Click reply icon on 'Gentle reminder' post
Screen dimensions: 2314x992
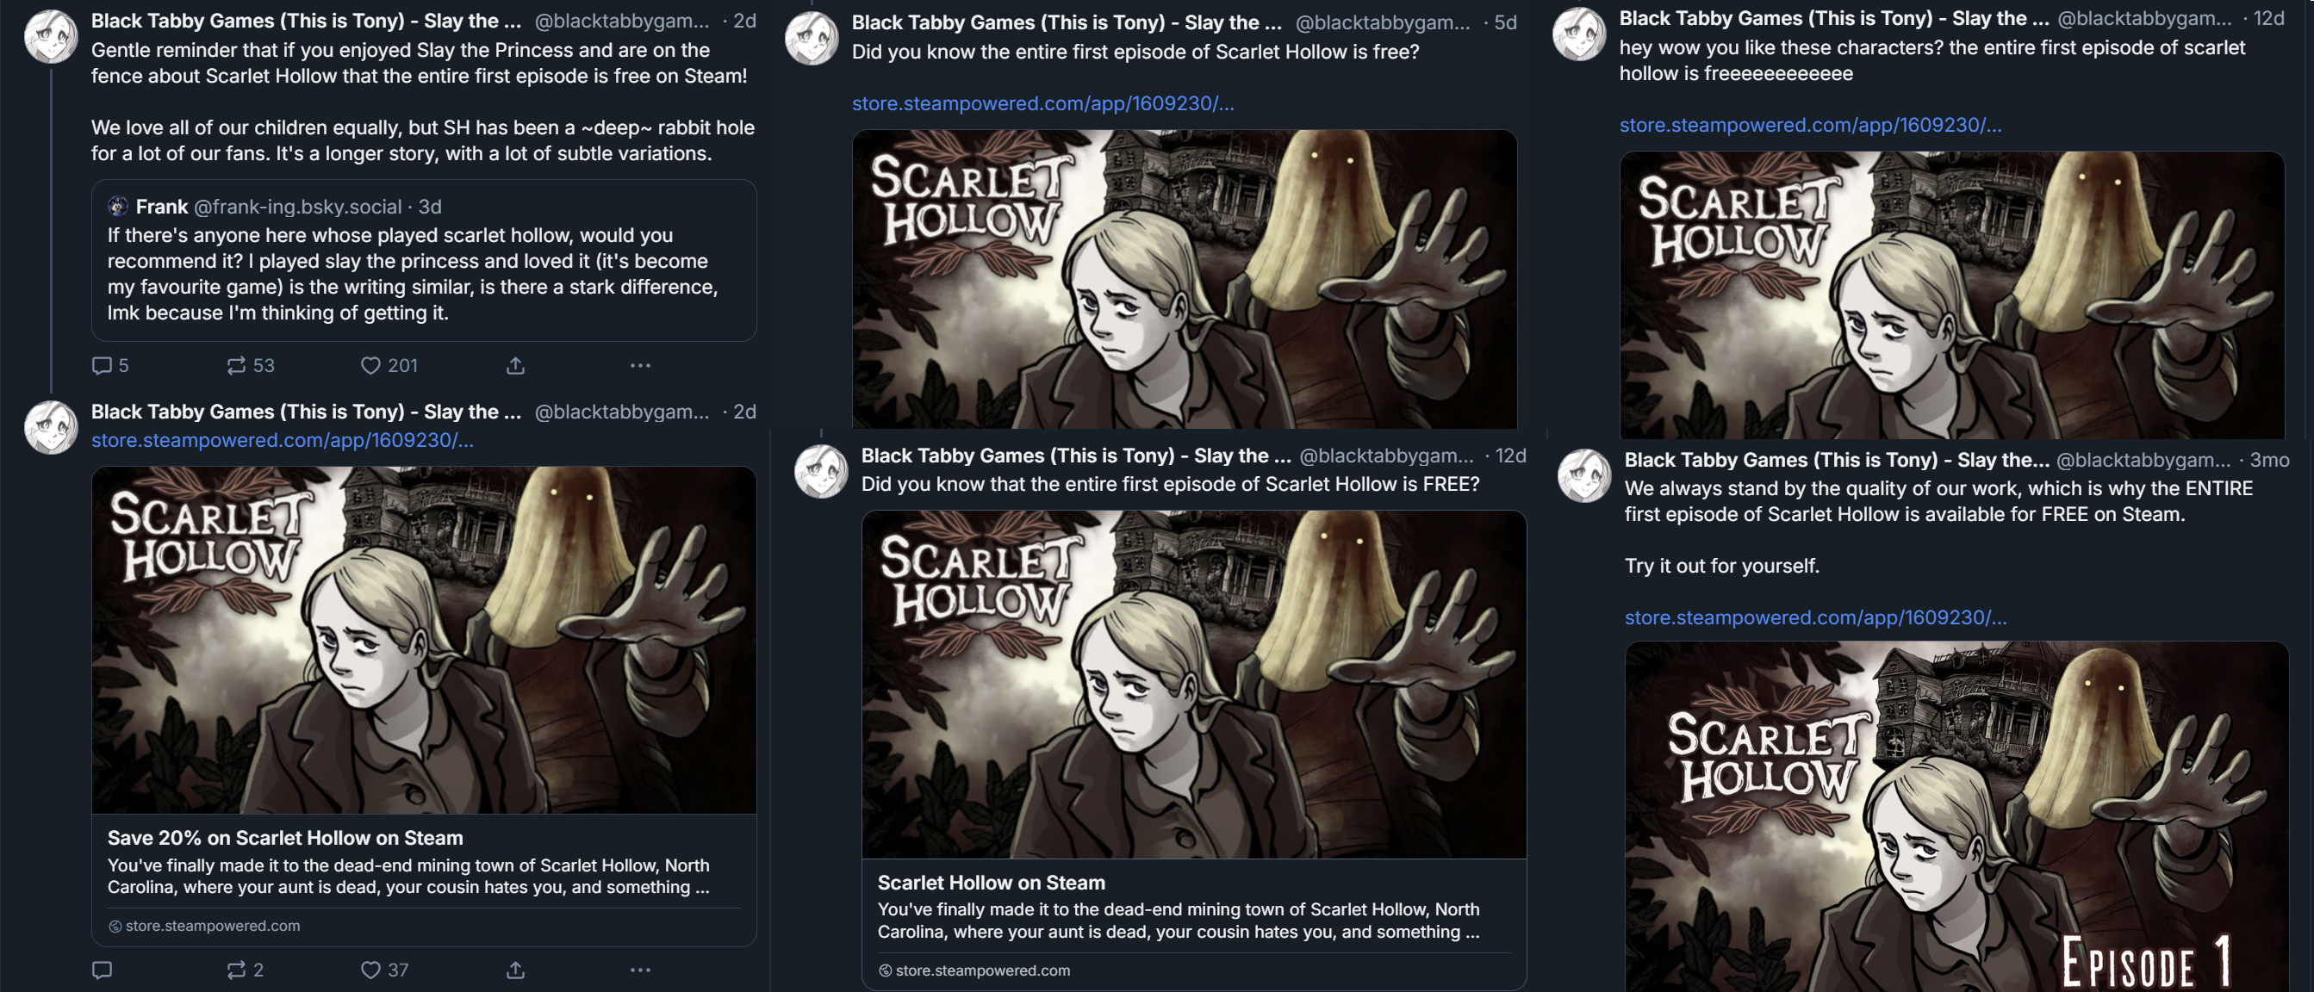point(103,365)
